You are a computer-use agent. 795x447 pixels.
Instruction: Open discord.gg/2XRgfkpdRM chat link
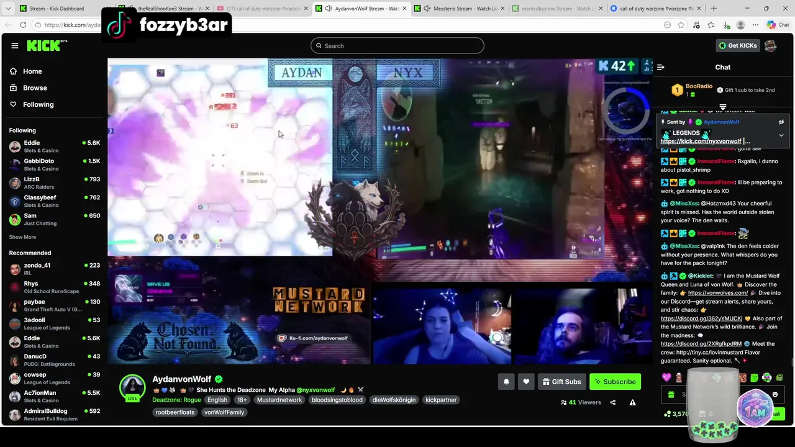pyautogui.click(x=701, y=344)
